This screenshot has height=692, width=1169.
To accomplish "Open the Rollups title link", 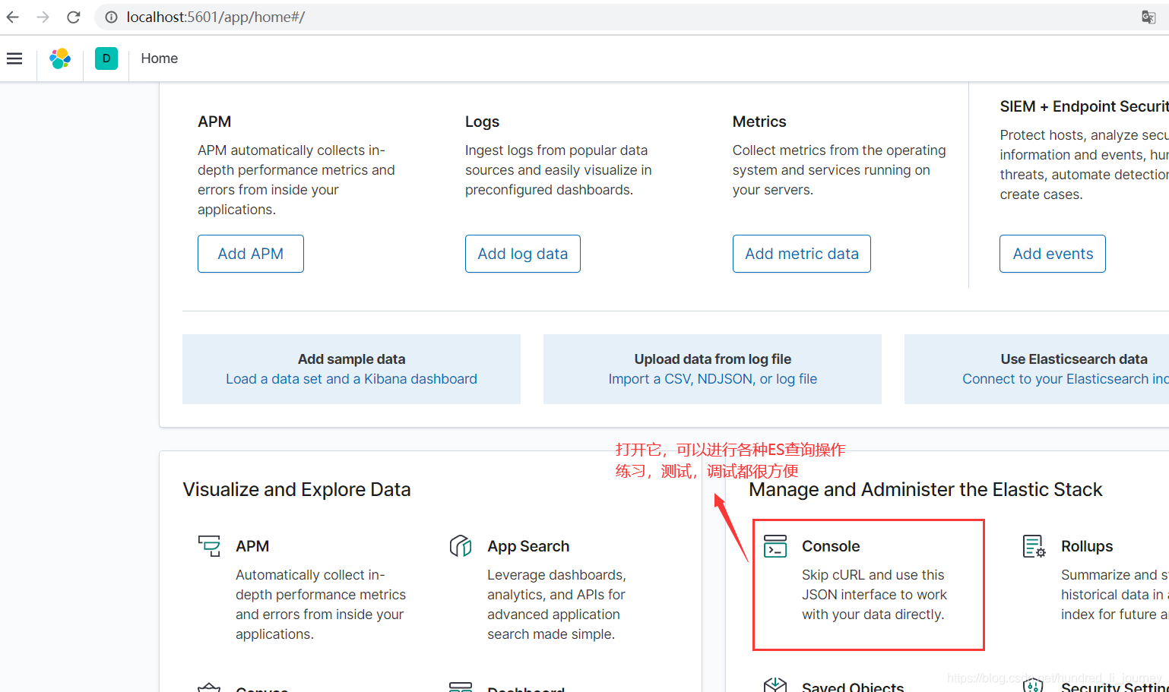I will (x=1087, y=546).
